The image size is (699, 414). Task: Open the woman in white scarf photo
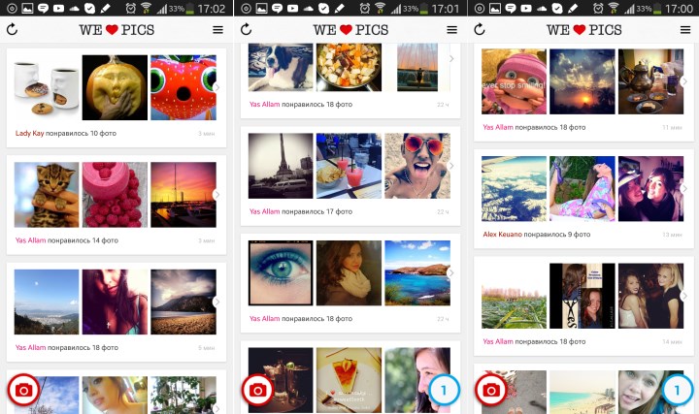349,272
